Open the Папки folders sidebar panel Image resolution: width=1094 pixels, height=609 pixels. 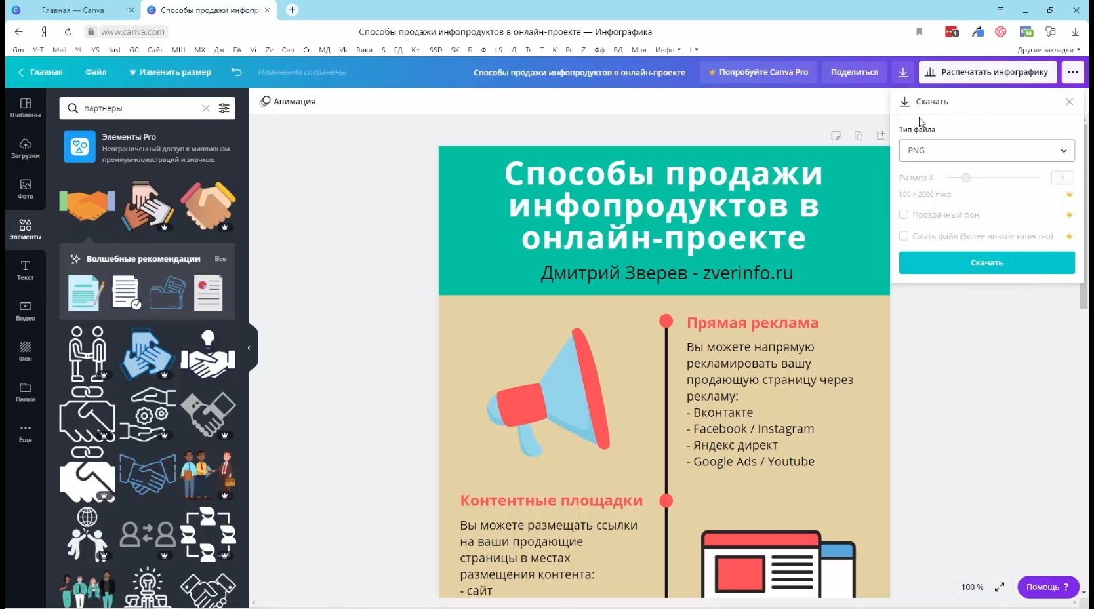click(26, 392)
